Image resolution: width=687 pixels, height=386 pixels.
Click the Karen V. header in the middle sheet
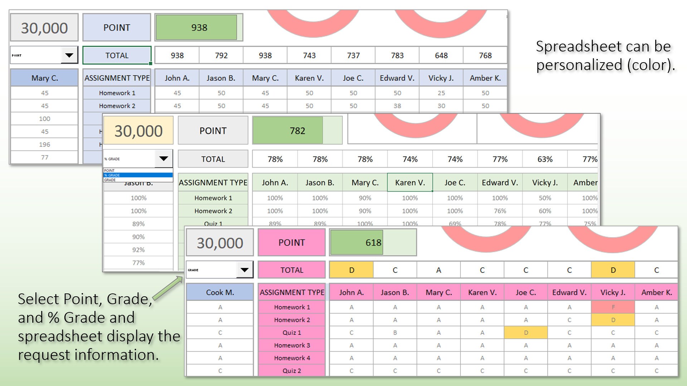410,182
